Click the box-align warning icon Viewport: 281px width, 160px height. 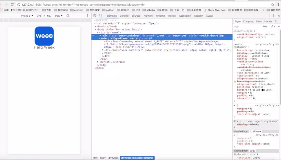(235, 81)
